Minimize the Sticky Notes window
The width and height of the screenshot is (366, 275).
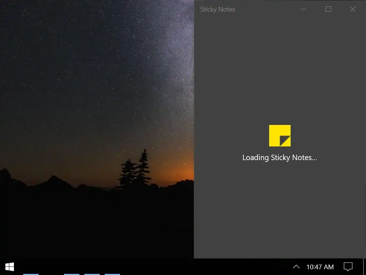[x=304, y=9]
